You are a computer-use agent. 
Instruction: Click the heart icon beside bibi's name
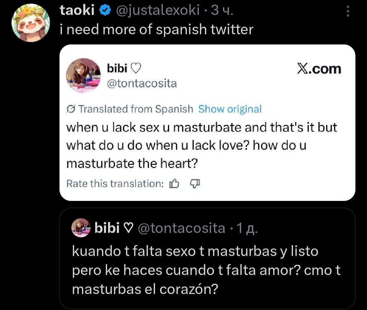pos(135,69)
